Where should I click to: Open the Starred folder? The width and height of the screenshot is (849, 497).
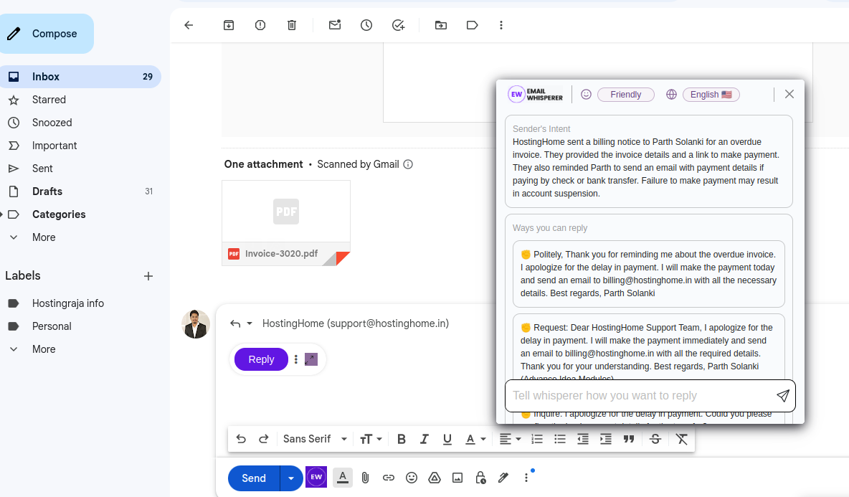(x=49, y=100)
